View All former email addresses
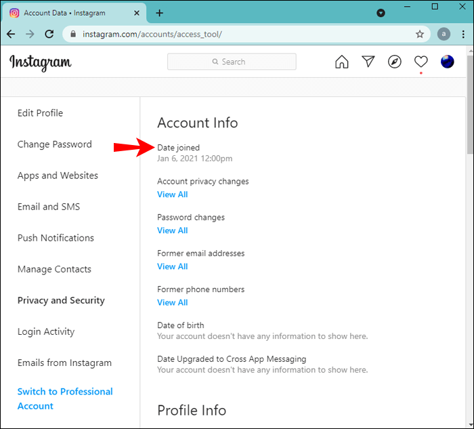The width and height of the screenshot is (474, 429). 172,266
